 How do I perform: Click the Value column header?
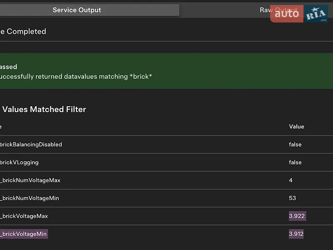[296, 127]
